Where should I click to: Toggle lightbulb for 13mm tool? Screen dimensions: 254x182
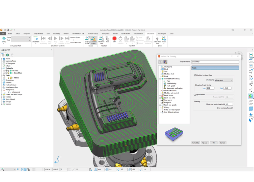9,78
